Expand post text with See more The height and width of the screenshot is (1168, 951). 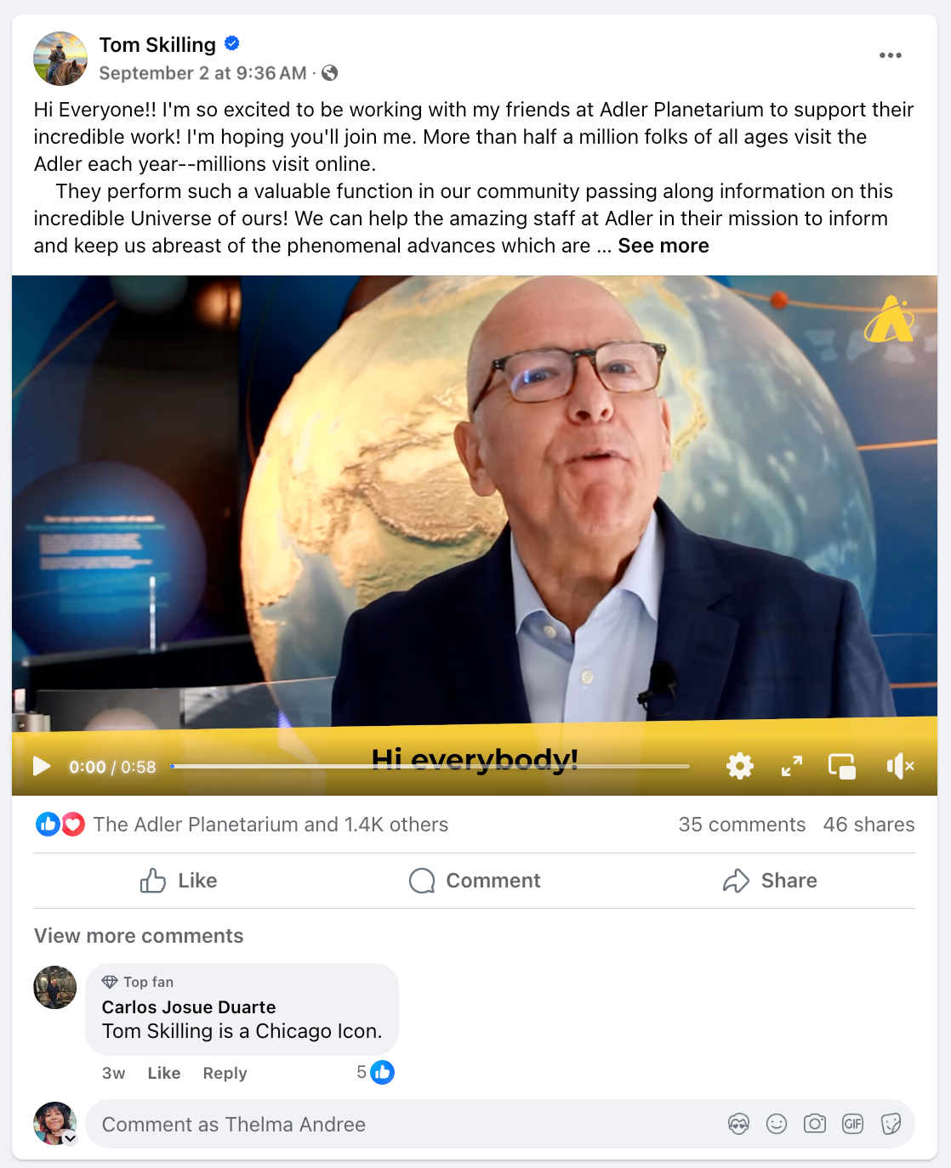click(663, 246)
